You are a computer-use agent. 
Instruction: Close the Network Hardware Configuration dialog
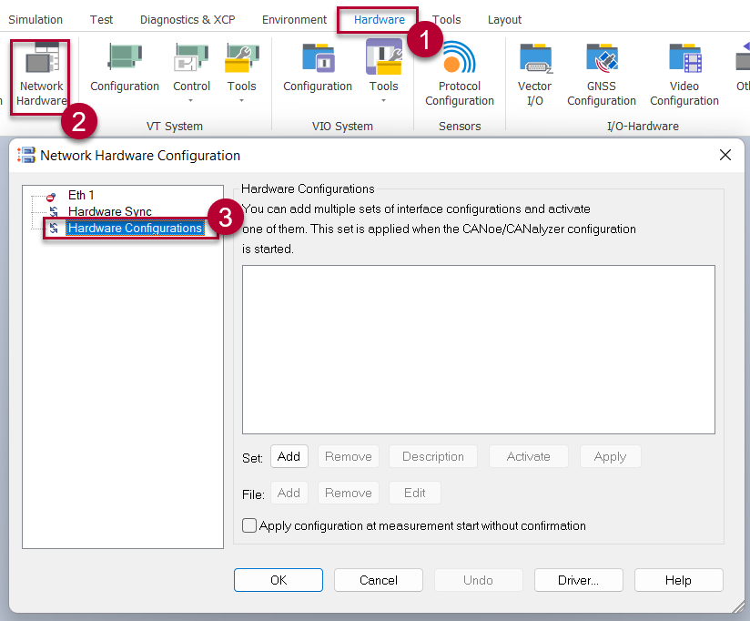coord(725,155)
